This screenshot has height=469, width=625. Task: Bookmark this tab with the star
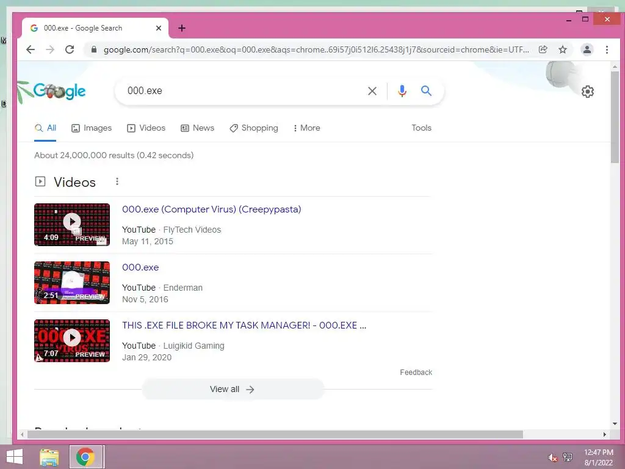pyautogui.click(x=562, y=49)
